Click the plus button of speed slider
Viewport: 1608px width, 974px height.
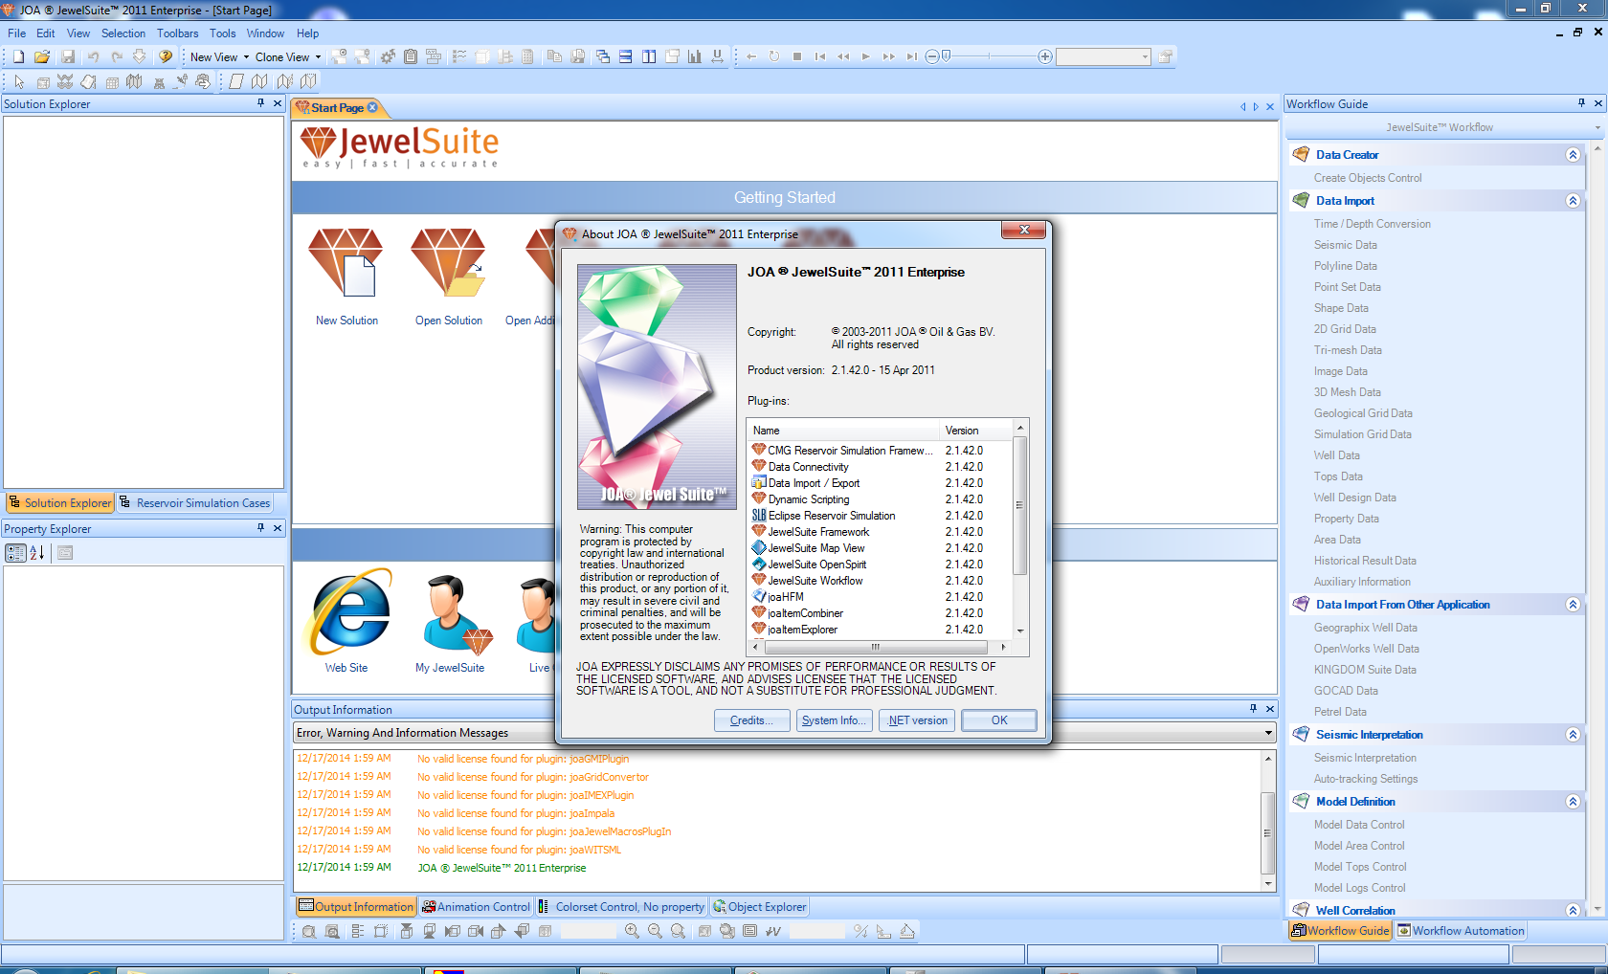point(1045,57)
